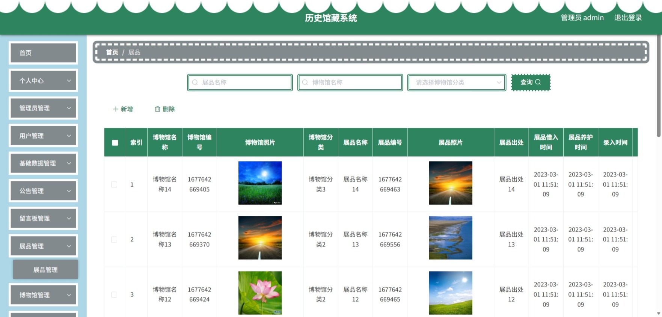Expand the 管理员管理 sidebar menu
Image resolution: width=662 pixels, height=317 pixels.
pyautogui.click(x=44, y=108)
